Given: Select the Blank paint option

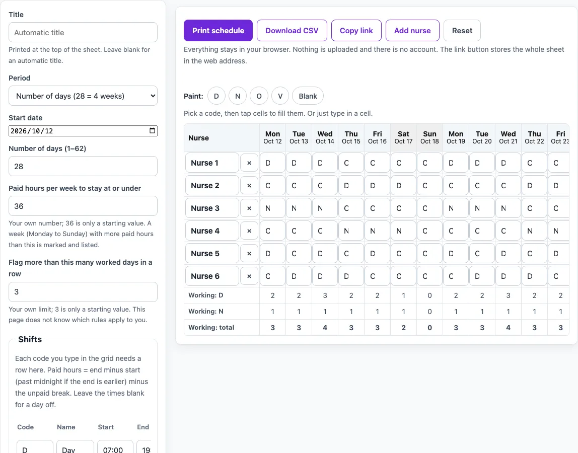Looking at the screenshot, I should (308, 96).
